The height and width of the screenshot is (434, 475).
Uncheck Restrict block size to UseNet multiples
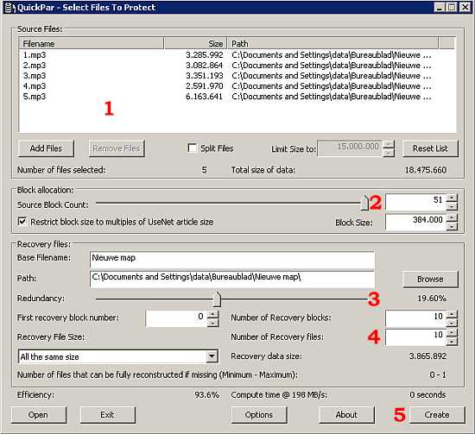(22, 222)
